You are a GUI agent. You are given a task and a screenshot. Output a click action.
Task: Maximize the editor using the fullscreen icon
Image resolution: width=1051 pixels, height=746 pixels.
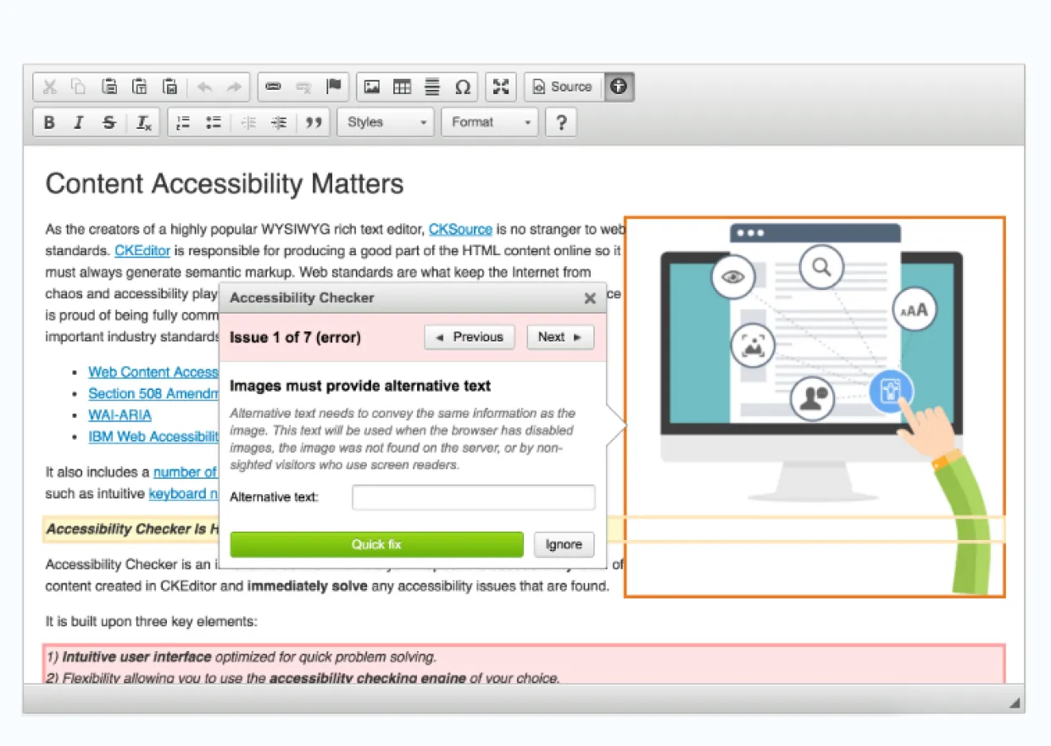501,86
